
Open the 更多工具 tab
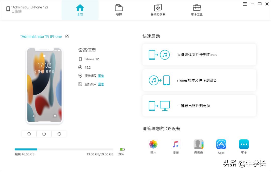(x=196, y=10)
